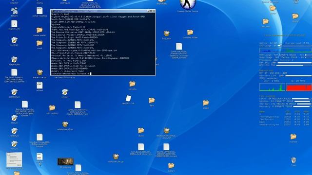The image size is (312, 175).
Task: Click 'Weeds.S03.DVDRip.XviD-REWARD' terminal line
Action: [x=69, y=69]
